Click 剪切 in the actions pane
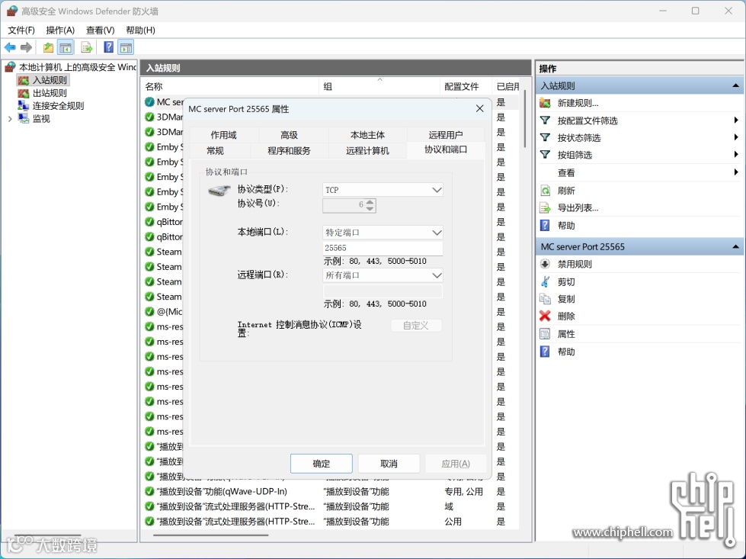746x559 pixels. 566,282
